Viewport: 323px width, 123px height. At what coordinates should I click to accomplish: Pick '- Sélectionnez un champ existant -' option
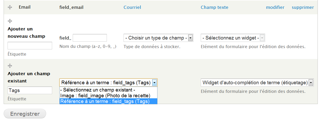[97, 90]
